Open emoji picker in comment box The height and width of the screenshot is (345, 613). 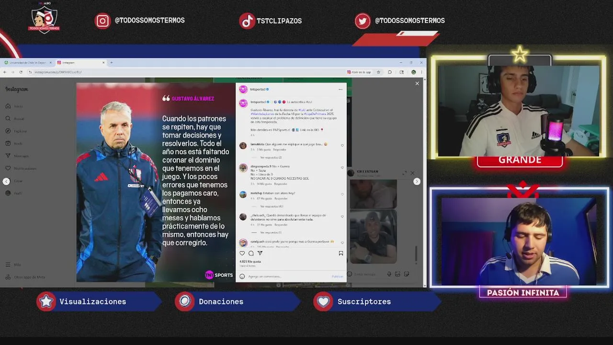[x=242, y=276]
